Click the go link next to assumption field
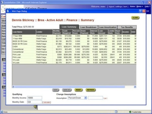Image resolution: width=152 pixels, height=114 pixels. [x=105, y=98]
